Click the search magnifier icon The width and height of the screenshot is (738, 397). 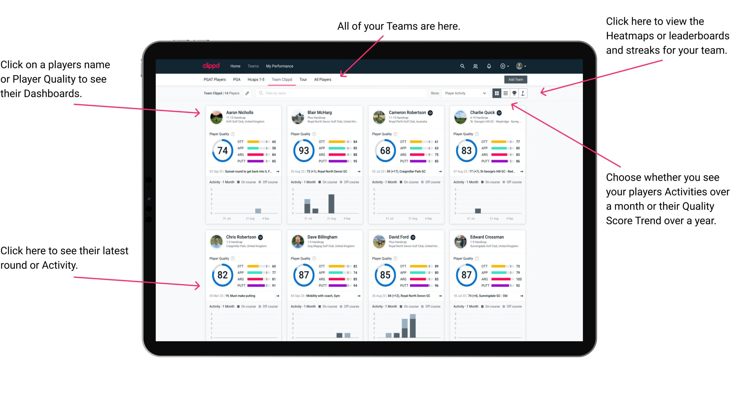pos(461,66)
